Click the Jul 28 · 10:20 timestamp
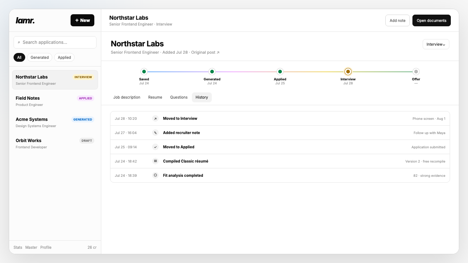 126,119
